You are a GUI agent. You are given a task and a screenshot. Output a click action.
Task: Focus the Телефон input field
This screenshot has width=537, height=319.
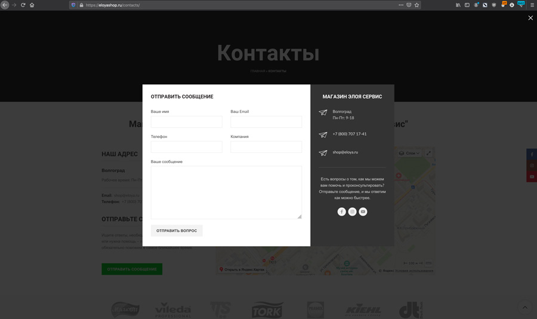pyautogui.click(x=186, y=147)
